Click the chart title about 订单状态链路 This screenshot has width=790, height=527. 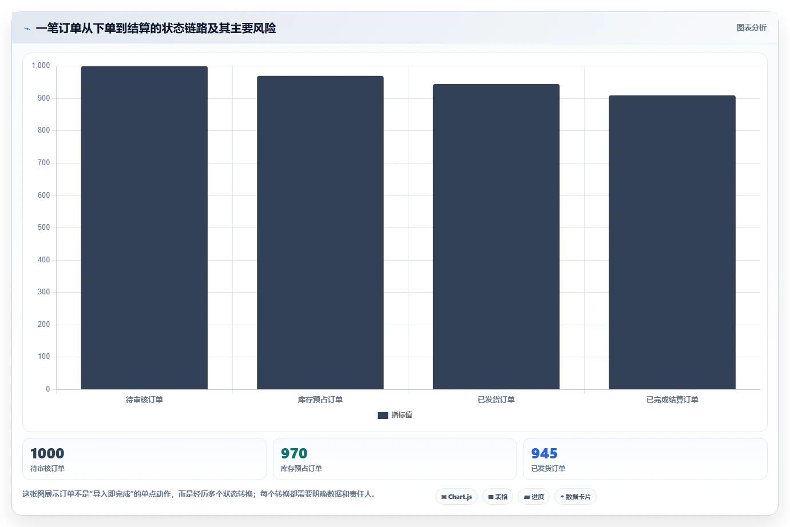click(156, 28)
